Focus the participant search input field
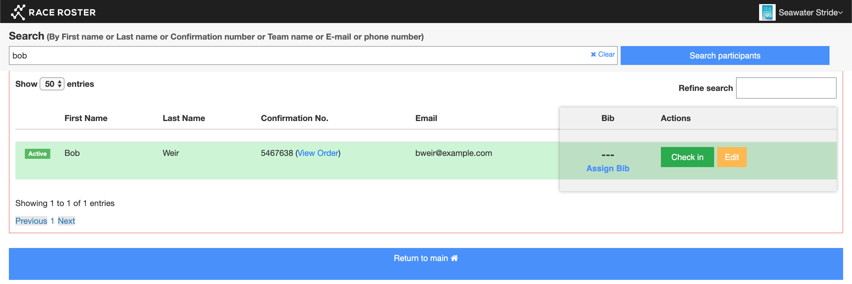Viewport: 852px width, 284px height. tap(298, 56)
